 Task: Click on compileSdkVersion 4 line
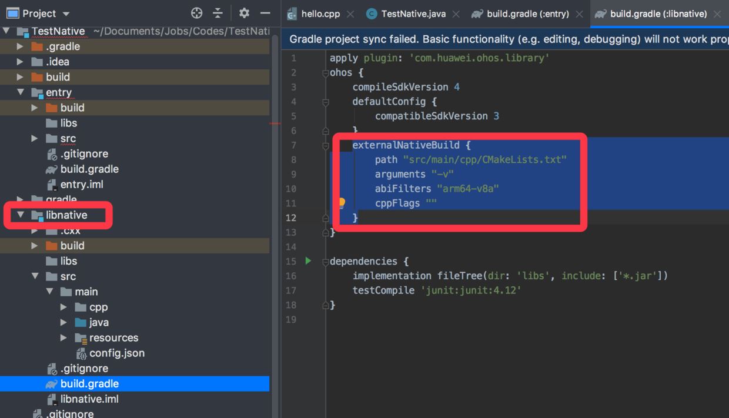[x=406, y=87]
